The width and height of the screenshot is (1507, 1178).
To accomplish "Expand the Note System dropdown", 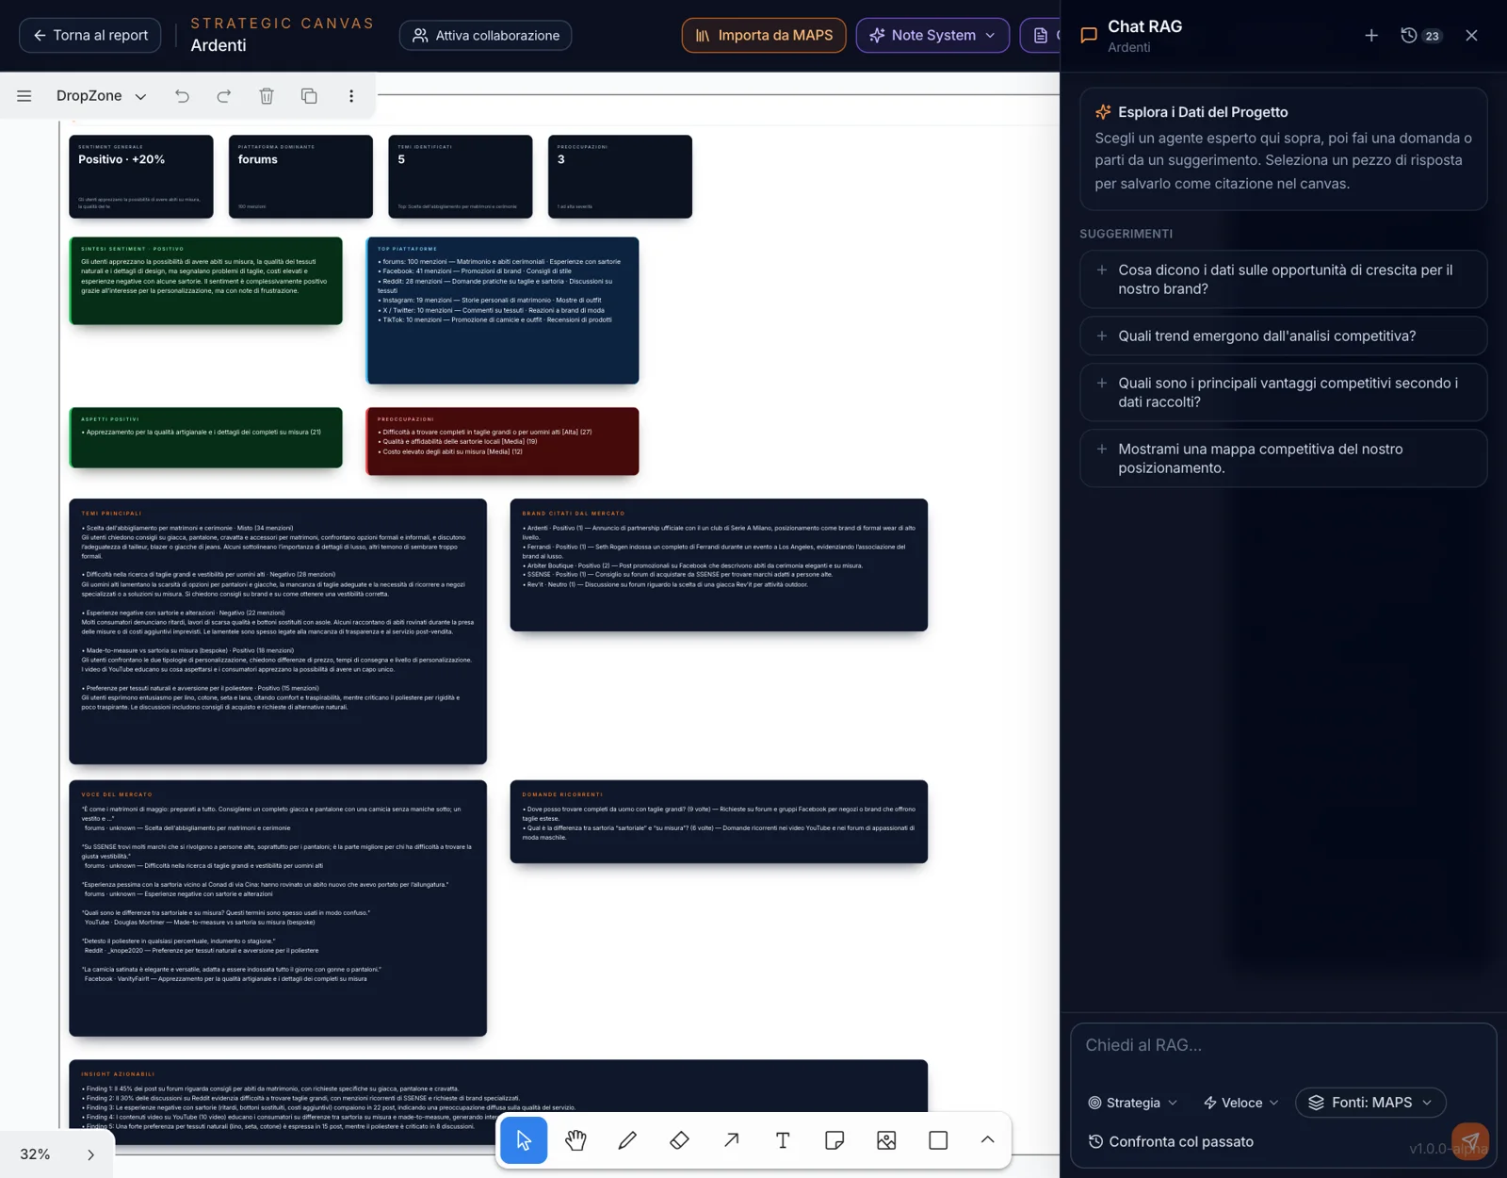I will (x=932, y=36).
